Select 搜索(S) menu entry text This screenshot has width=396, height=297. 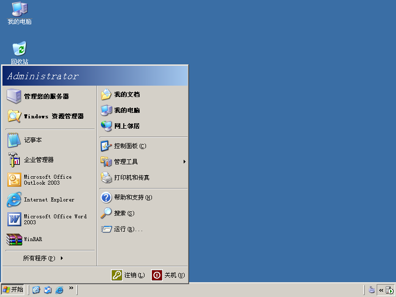pyautogui.click(x=124, y=213)
